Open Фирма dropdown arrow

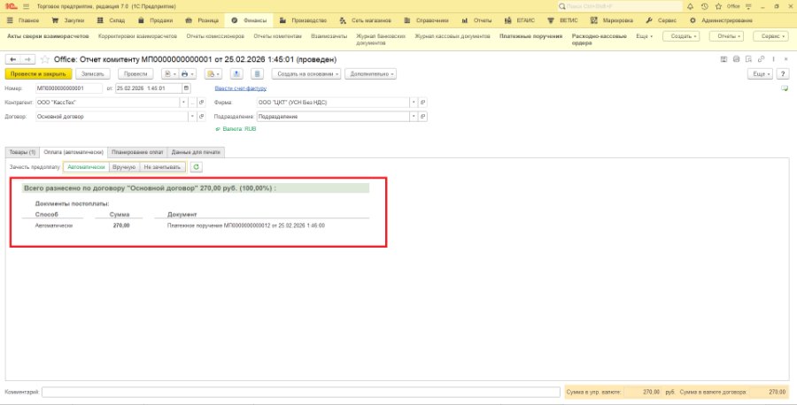click(414, 103)
